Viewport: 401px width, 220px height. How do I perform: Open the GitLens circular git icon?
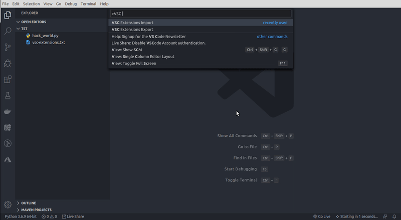(x=8, y=143)
